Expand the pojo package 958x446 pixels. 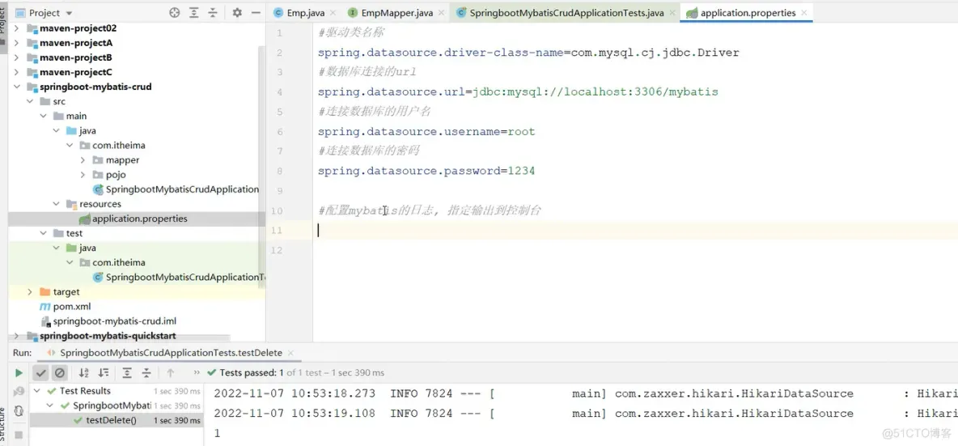click(83, 175)
